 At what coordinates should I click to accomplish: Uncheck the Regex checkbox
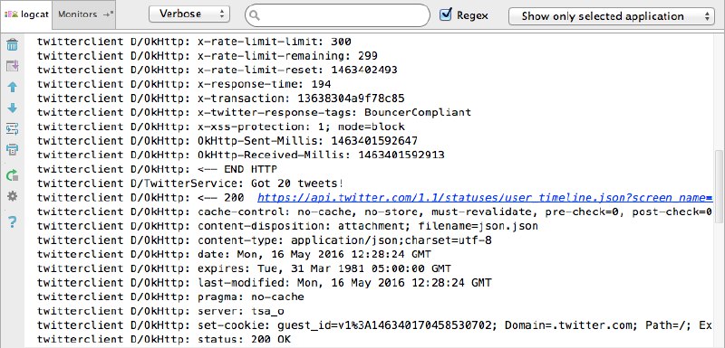(446, 14)
